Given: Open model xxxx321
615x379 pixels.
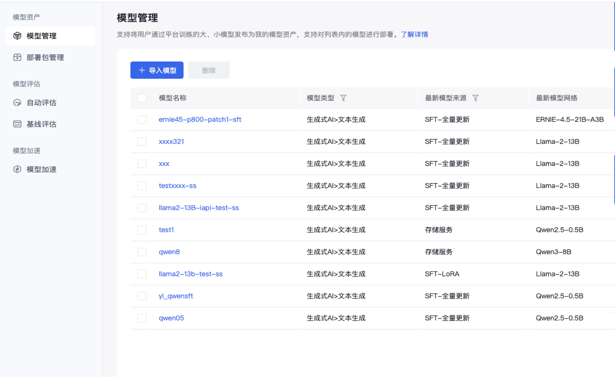Looking at the screenshot, I should click(171, 142).
